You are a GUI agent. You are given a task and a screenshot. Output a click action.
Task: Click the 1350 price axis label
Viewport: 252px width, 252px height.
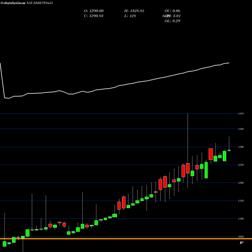(241, 129)
